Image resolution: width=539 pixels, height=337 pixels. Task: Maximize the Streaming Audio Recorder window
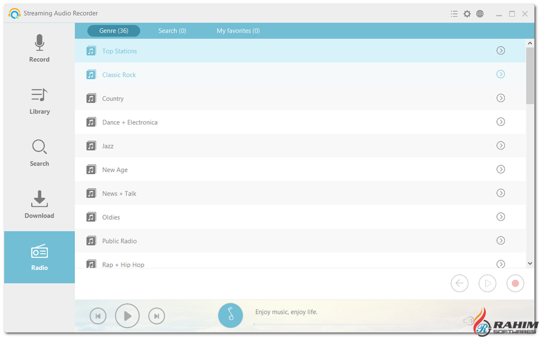(x=512, y=14)
